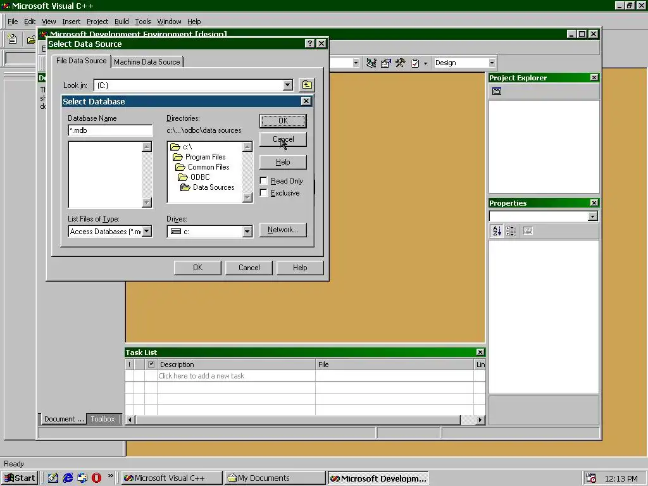Viewport: 648px width, 486px height.
Task: Select the ODBC folder in Directories
Action: click(194, 177)
